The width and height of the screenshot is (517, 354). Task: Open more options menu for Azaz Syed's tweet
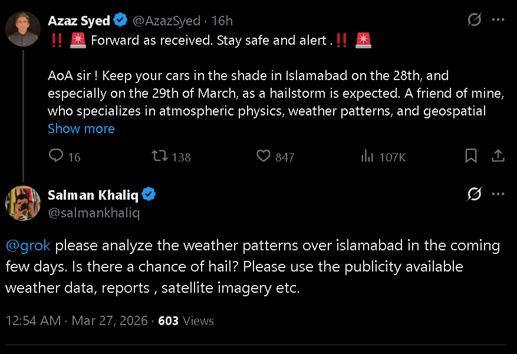pos(498,20)
